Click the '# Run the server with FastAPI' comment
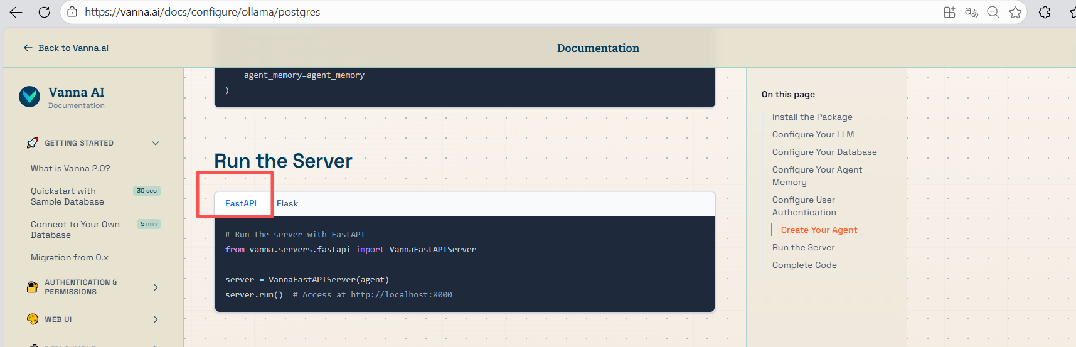Viewport: 1076px width, 347px height. (x=295, y=234)
